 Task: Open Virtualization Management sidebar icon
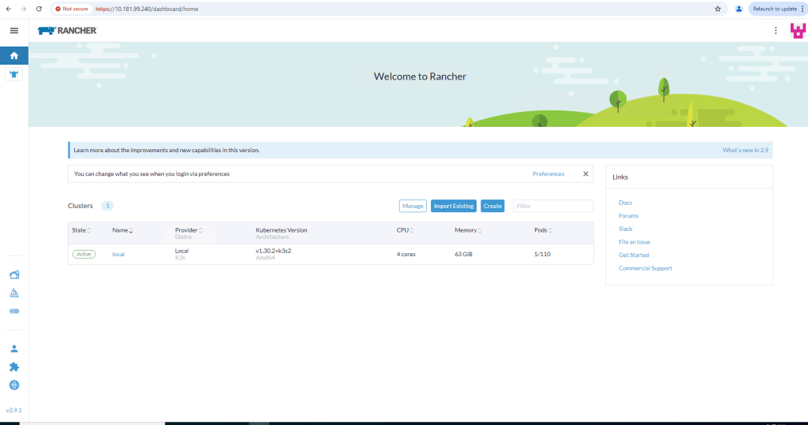point(13,311)
